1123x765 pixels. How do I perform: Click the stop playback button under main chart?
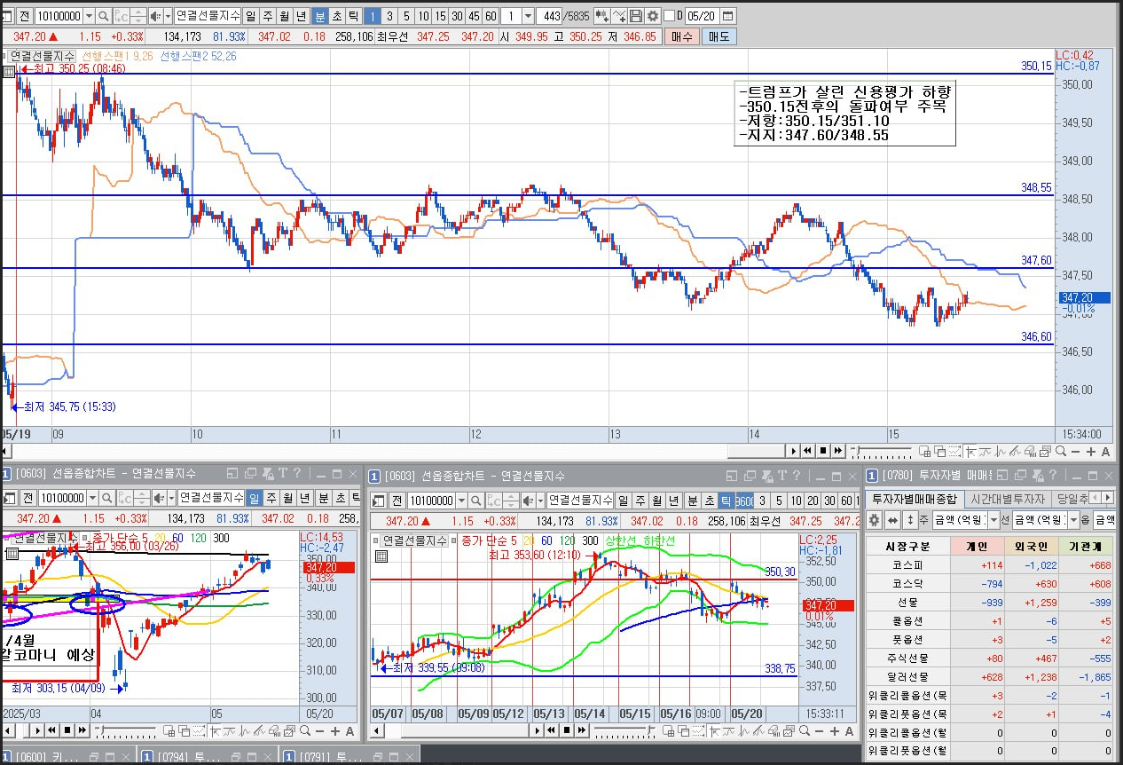click(823, 451)
